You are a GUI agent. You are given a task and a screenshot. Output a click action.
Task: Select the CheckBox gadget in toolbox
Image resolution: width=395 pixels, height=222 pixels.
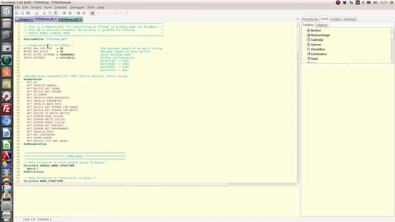coord(318,49)
